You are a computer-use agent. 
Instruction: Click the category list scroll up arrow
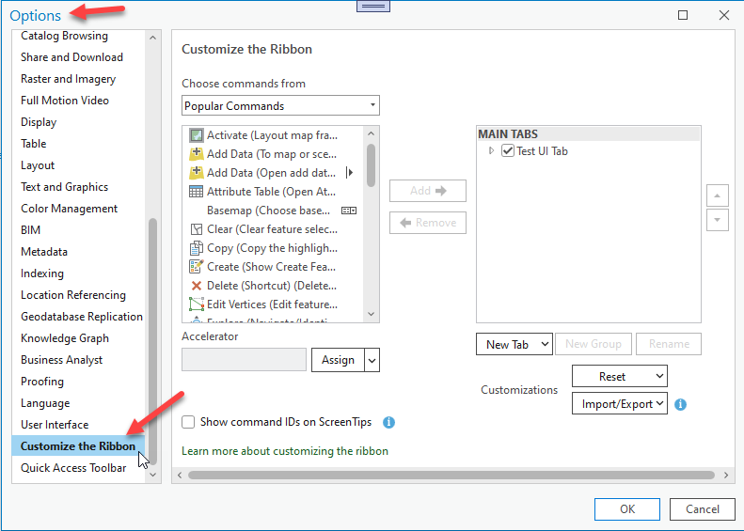[x=152, y=38]
